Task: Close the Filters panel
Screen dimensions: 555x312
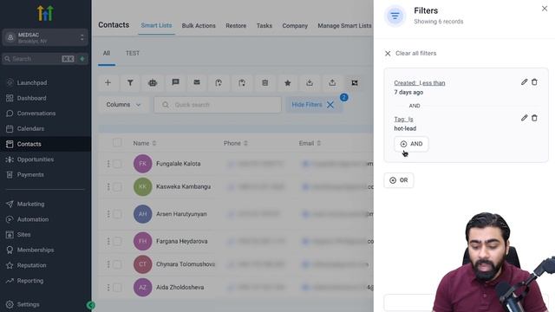Action: pyautogui.click(x=545, y=9)
